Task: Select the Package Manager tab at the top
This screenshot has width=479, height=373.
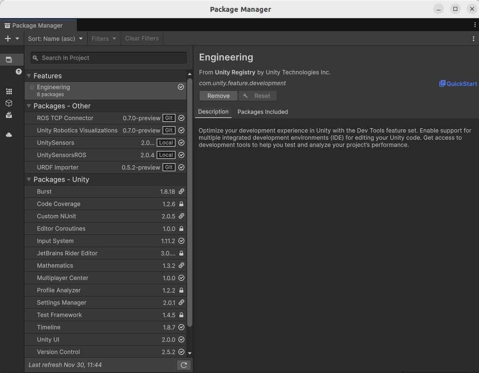Action: point(39,25)
